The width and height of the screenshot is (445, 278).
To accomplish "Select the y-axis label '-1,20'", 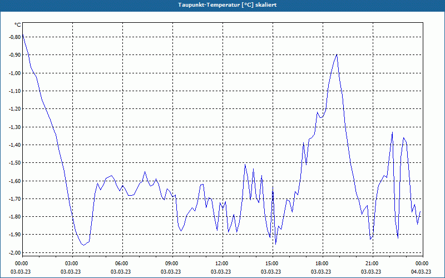I will [x=15, y=108].
